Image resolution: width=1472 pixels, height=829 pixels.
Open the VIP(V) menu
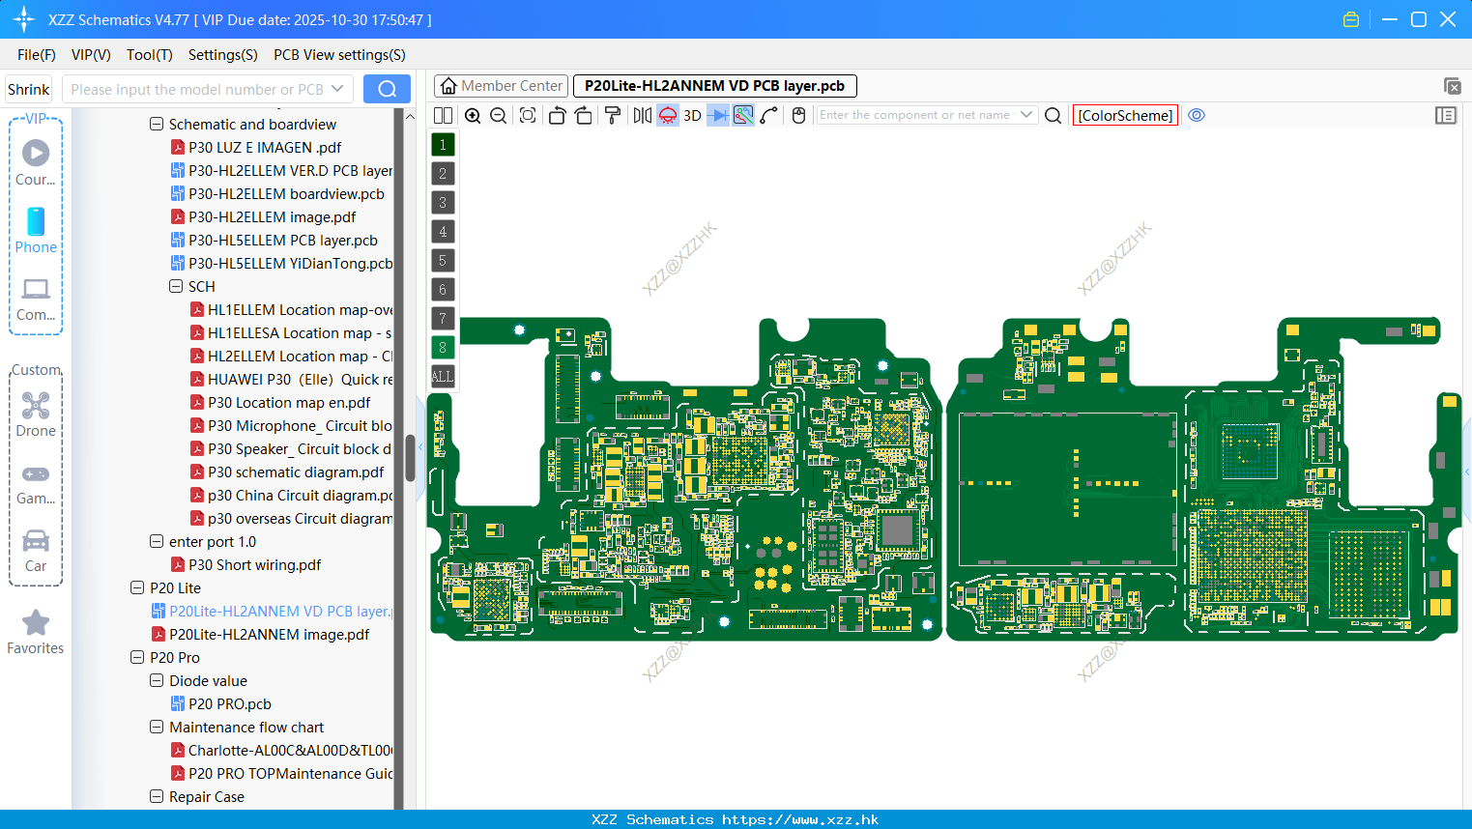[91, 55]
